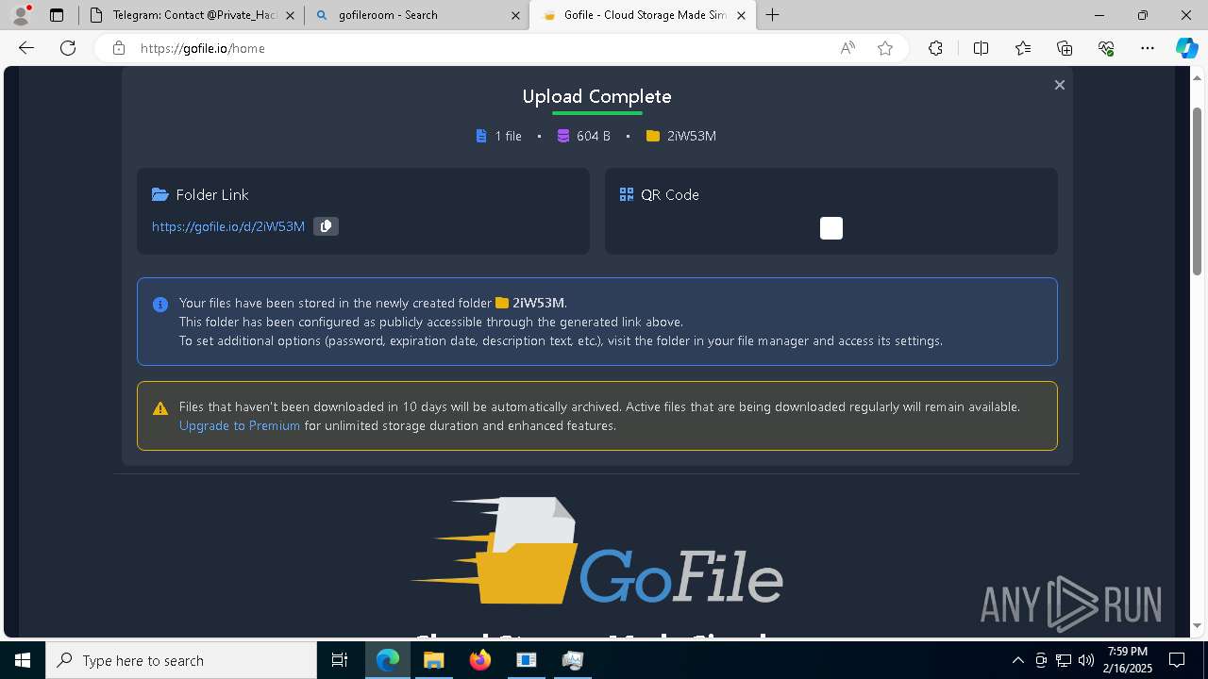Open File Explorer from taskbar
The width and height of the screenshot is (1208, 679).
coord(433,660)
